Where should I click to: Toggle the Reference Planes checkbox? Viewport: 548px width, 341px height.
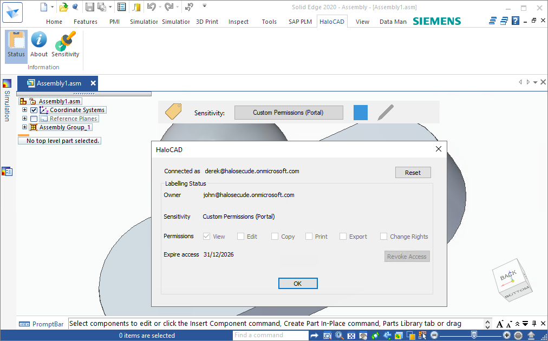(34, 119)
